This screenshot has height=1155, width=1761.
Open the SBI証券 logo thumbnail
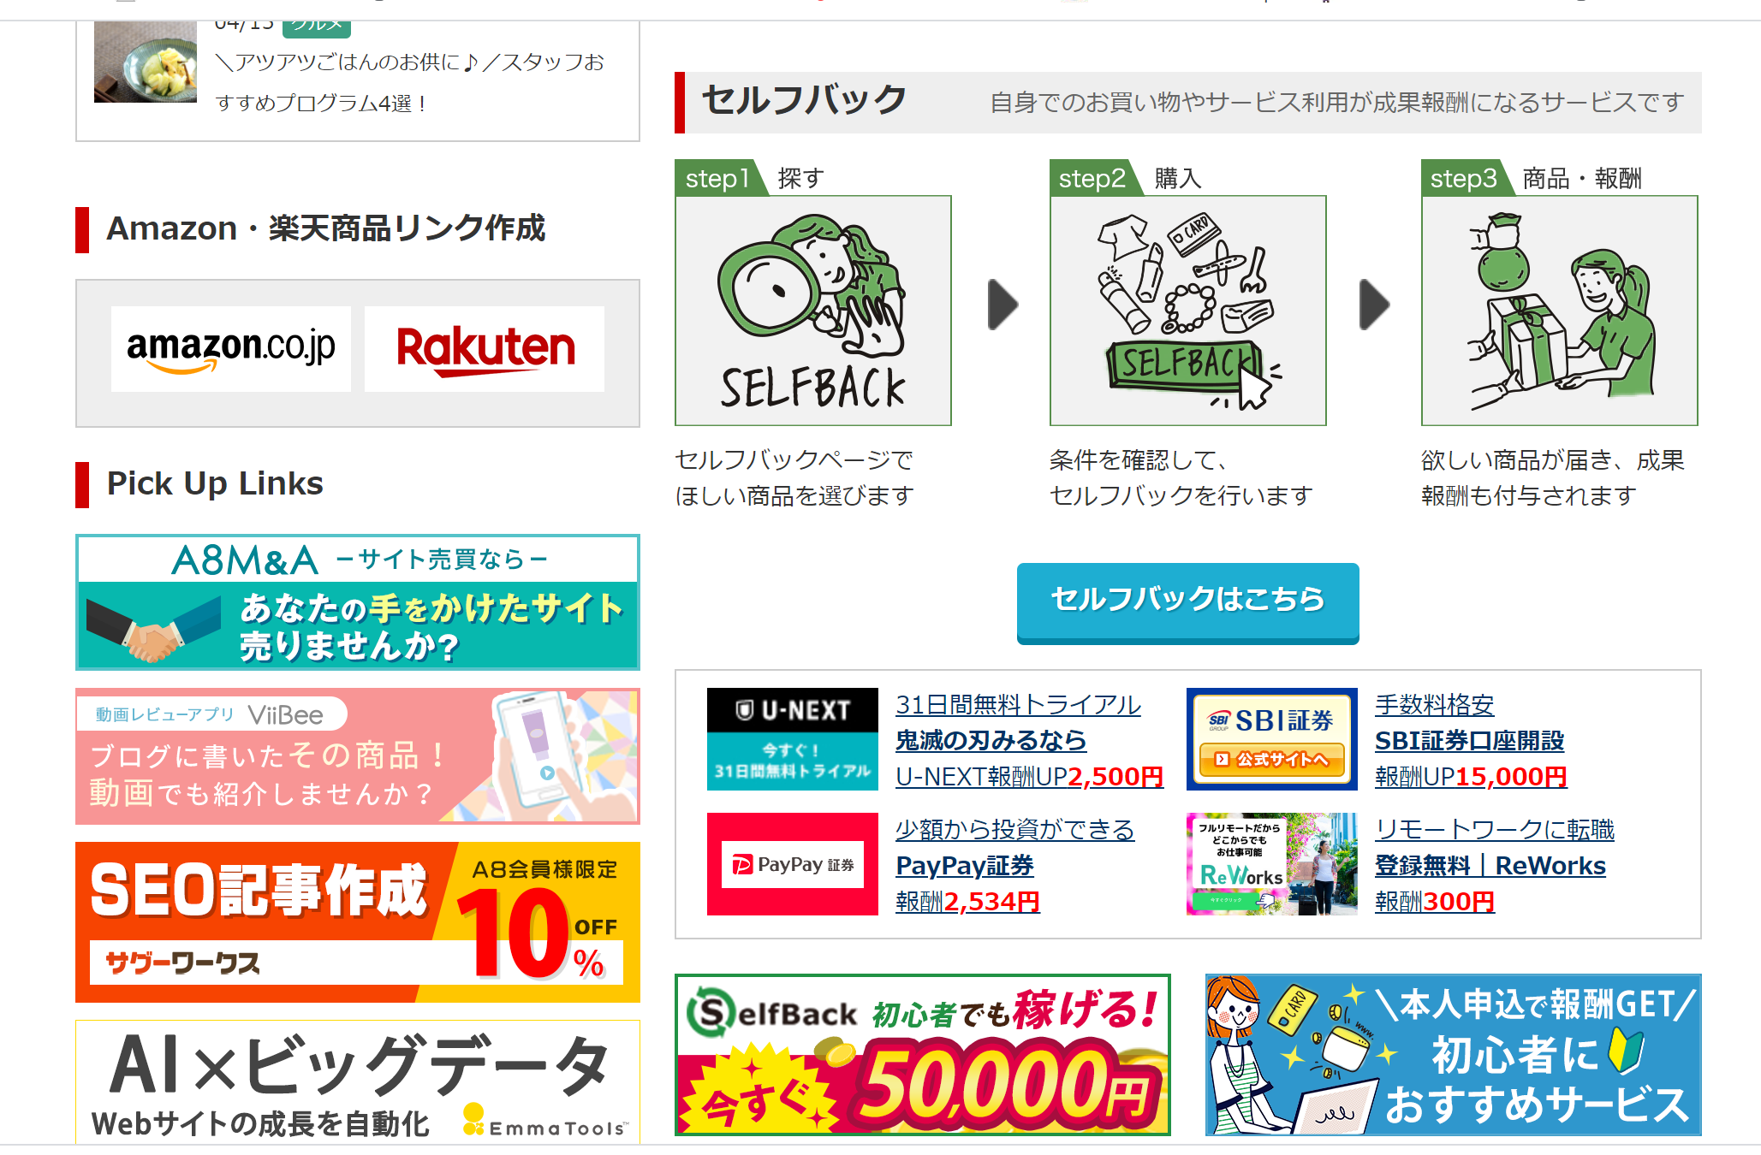1272,739
